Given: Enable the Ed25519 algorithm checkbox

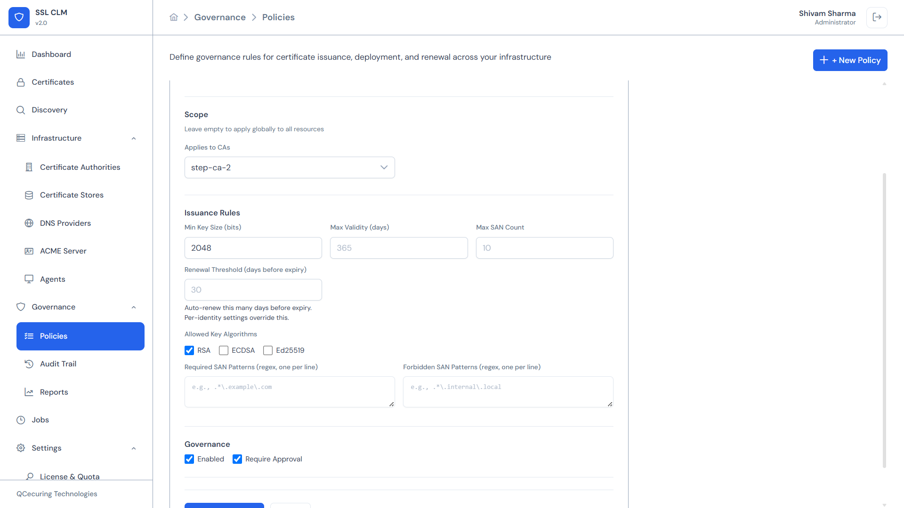Looking at the screenshot, I should (x=268, y=350).
